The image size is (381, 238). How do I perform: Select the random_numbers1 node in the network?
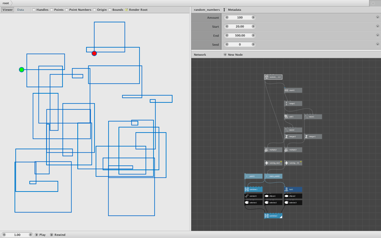point(273,77)
